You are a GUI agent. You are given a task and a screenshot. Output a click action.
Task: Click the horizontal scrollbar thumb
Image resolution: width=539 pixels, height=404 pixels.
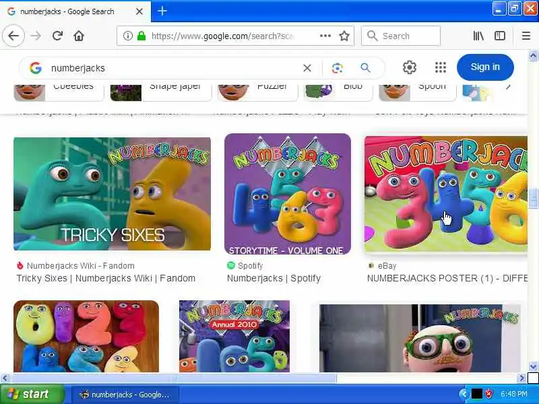174,378
